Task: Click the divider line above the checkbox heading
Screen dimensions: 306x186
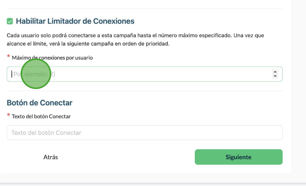Action: pyautogui.click(x=145, y=8)
